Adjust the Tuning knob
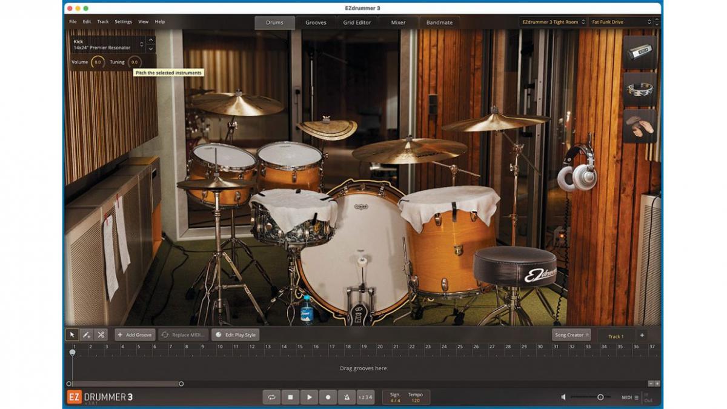This screenshot has height=409, width=727. pos(134,62)
